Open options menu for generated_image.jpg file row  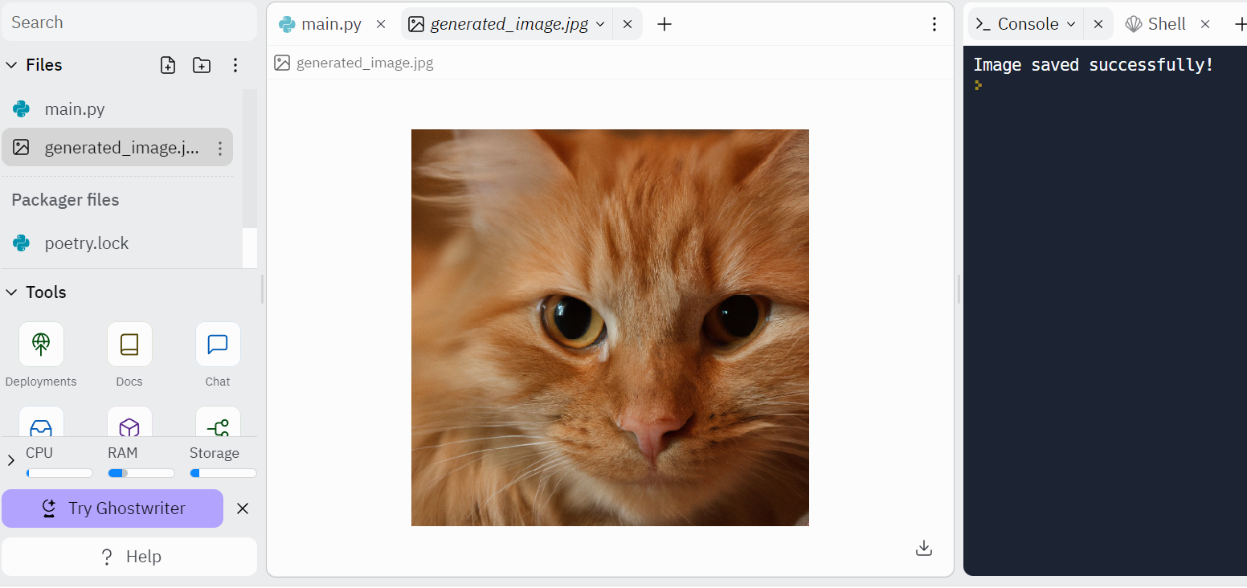pyautogui.click(x=220, y=148)
